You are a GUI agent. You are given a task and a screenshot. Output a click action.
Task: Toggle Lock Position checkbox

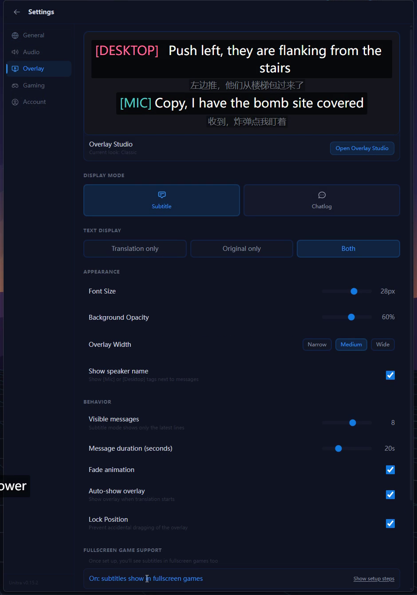click(390, 524)
